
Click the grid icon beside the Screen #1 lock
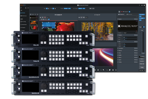42,17
